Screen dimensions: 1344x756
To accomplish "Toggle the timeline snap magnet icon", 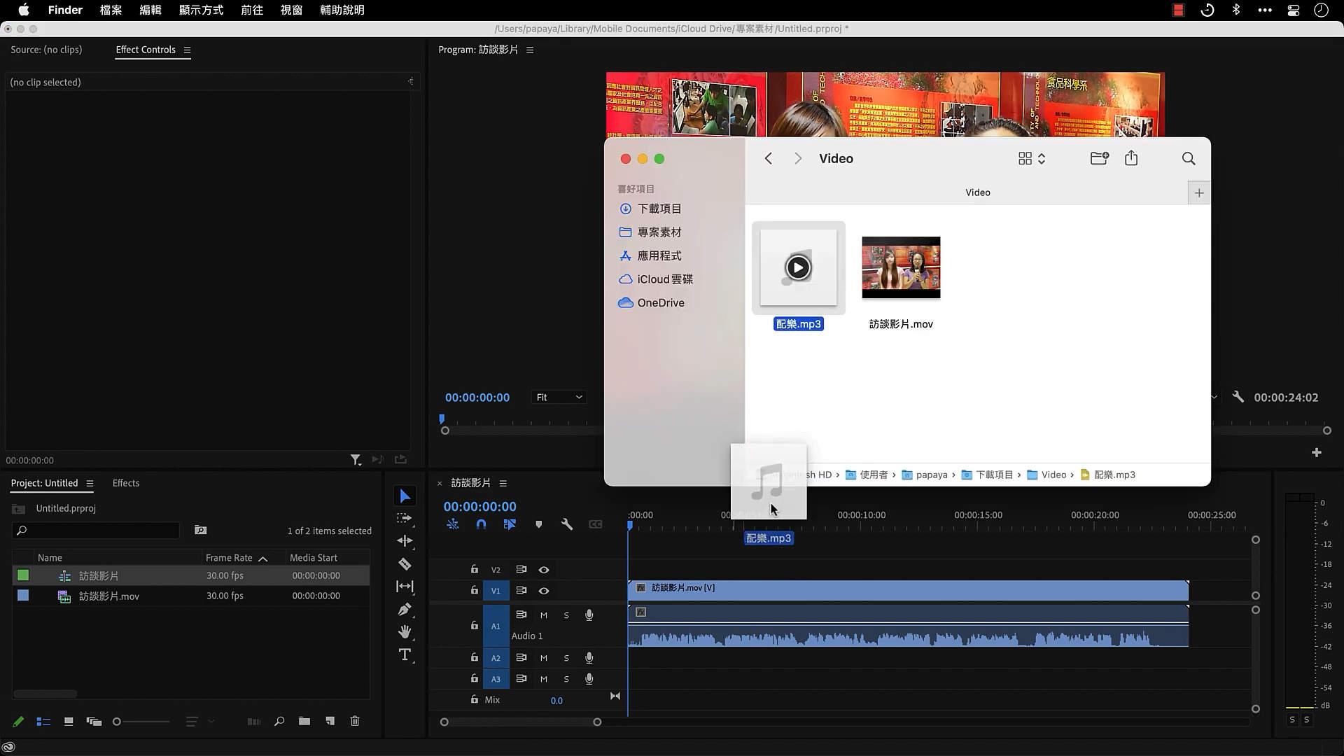I will [481, 524].
